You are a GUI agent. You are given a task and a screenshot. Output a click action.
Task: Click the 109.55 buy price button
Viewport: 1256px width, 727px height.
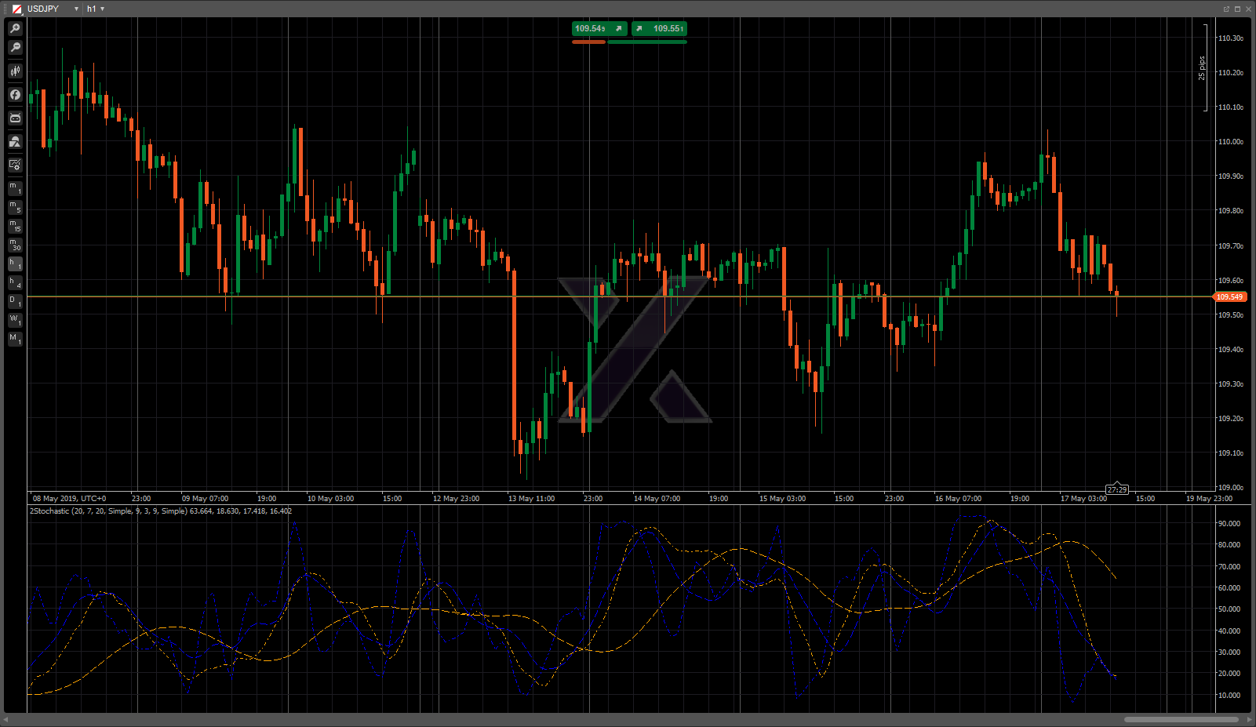(659, 29)
